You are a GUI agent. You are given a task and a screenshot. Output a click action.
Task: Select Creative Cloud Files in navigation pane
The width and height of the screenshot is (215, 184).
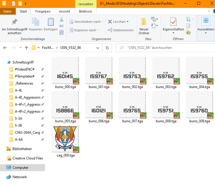[x=25, y=158]
